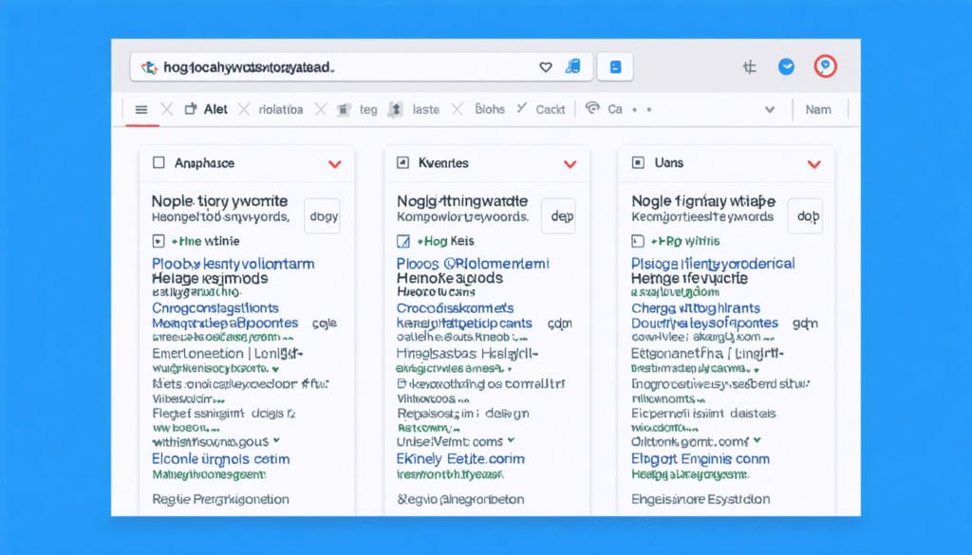Click the swirl icon before Ca
Image resolution: width=972 pixels, height=555 pixels.
[x=592, y=108]
